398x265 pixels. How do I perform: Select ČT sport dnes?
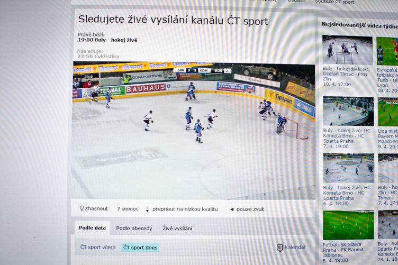tap(140, 248)
